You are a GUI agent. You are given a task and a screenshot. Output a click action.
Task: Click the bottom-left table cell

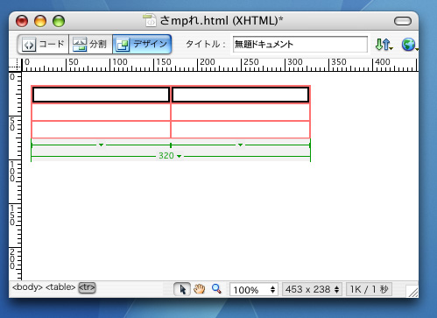point(101,130)
